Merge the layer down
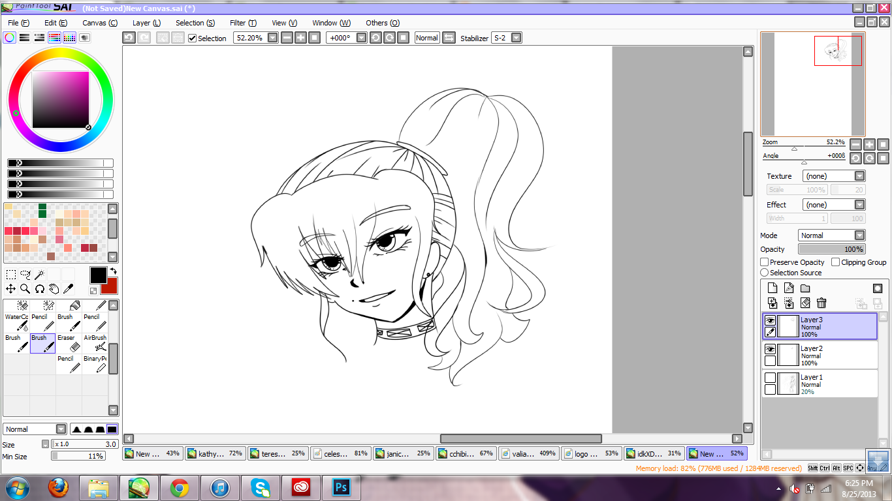892x501 pixels. pos(789,303)
